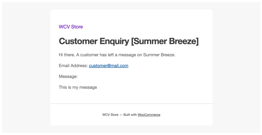Click the blank white area right of the message text
This screenshot has height=135, width=262.
click(x=154, y=87)
